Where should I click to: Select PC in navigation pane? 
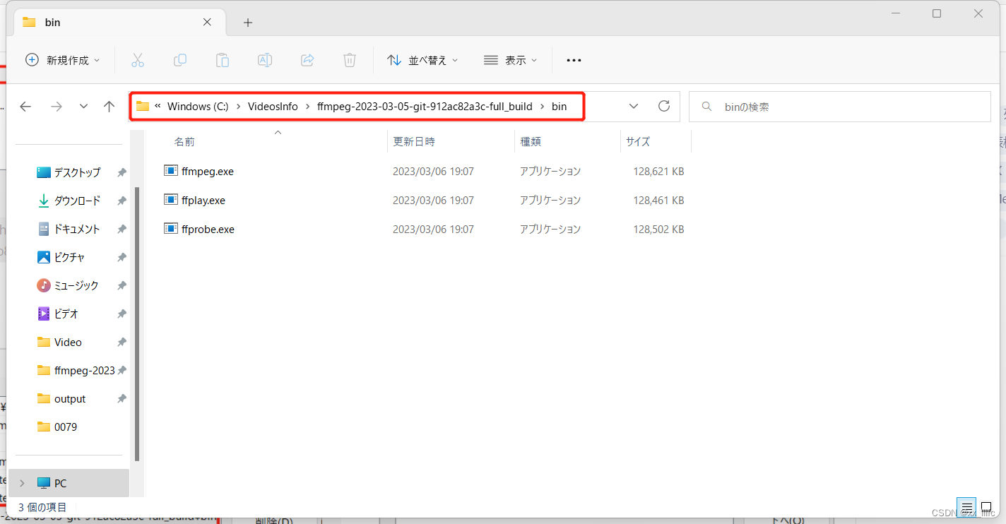click(x=69, y=483)
